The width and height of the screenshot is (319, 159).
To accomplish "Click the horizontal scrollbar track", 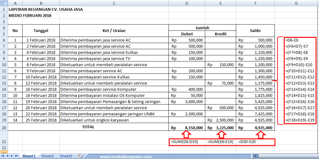I will [288, 156].
